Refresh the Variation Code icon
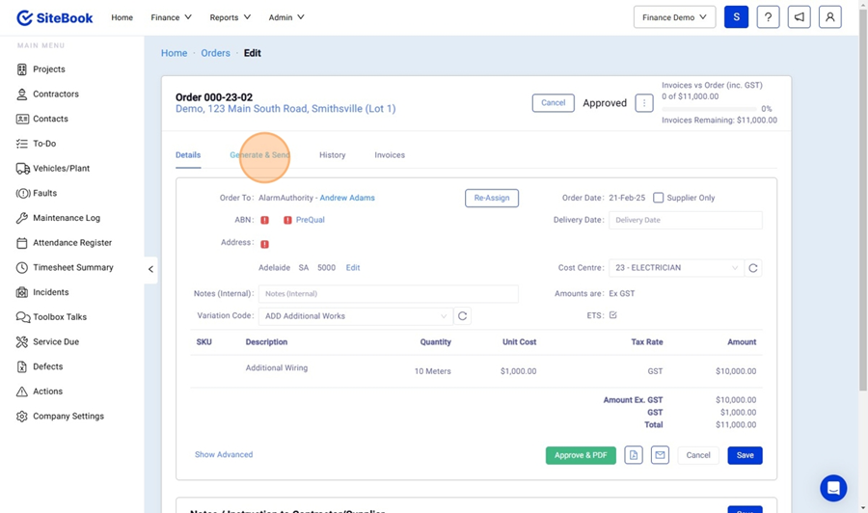This screenshot has height=513, width=868. (x=463, y=316)
